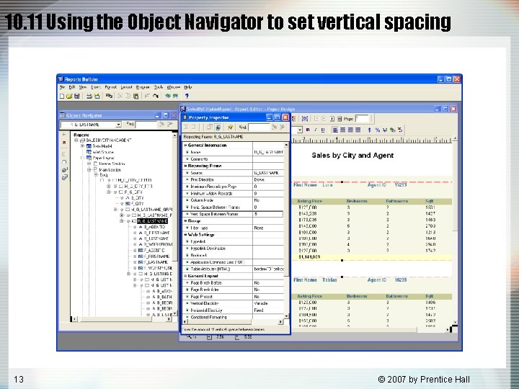Collapse the Main Section node
519x389 pixels.
[x=89, y=170]
